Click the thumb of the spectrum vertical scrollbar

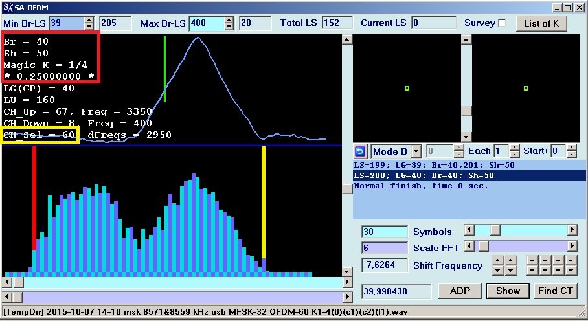(347, 189)
